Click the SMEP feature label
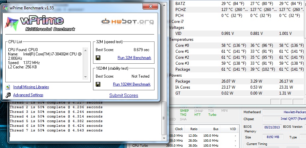Viewport: 306px width, 148px height. (184, 111)
